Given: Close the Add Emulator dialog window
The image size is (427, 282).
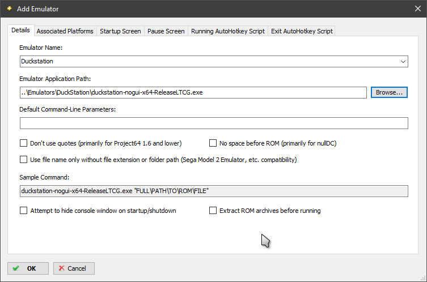Looking at the screenshot, I should tap(417, 9).
